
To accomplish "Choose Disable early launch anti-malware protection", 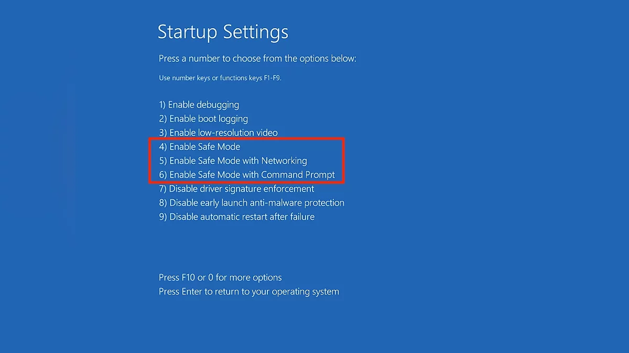I will 252,203.
